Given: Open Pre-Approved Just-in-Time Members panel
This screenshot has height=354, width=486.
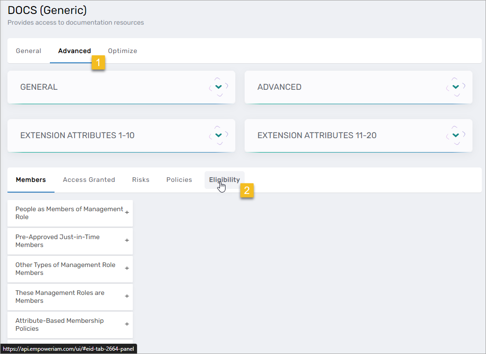Looking at the screenshot, I should tap(57, 241).
